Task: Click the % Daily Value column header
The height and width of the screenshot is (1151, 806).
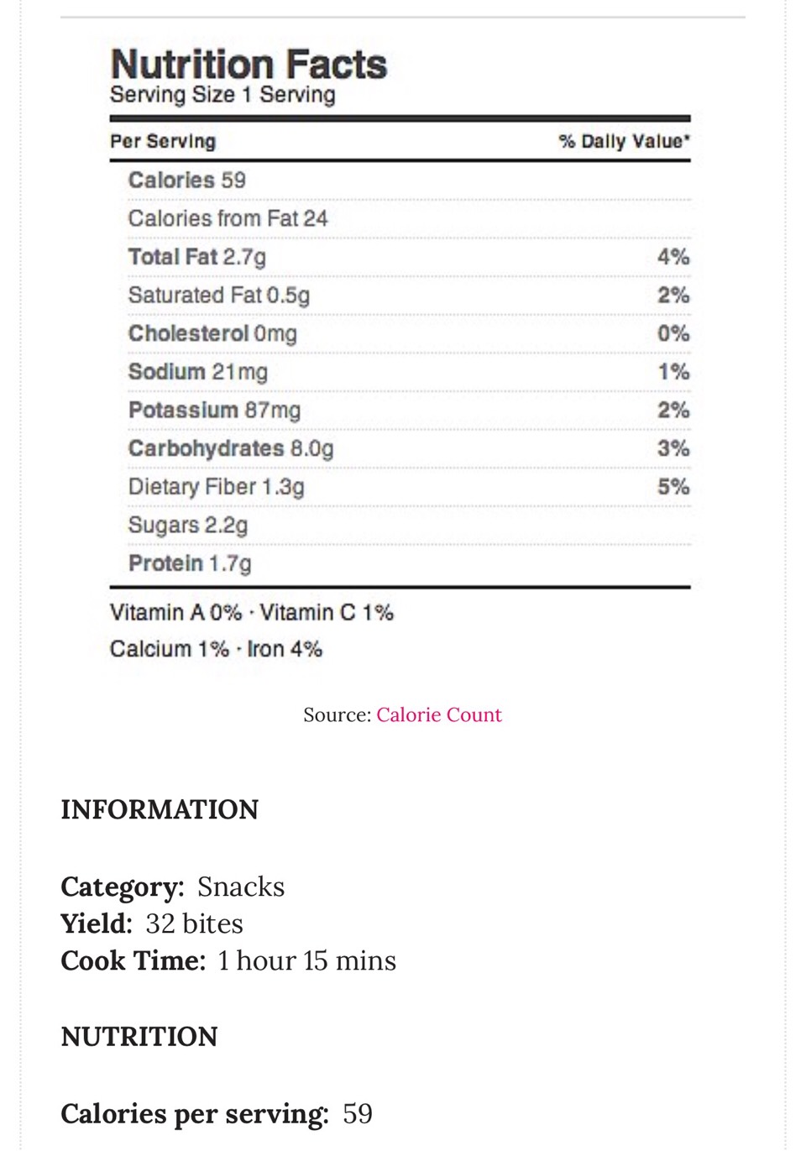Action: (625, 141)
